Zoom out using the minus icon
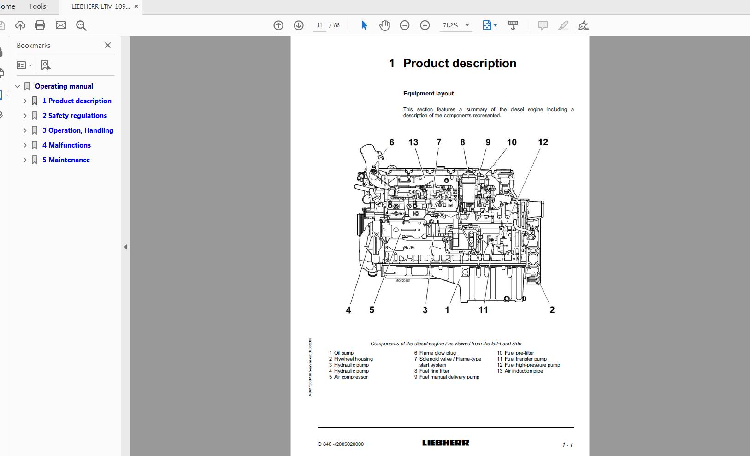This screenshot has width=750, height=456. pos(405,25)
